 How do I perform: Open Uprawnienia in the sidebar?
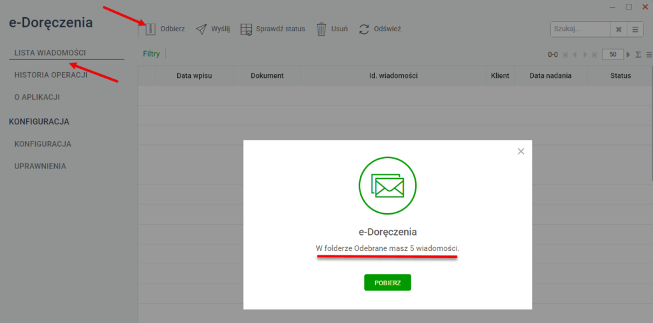click(x=40, y=167)
